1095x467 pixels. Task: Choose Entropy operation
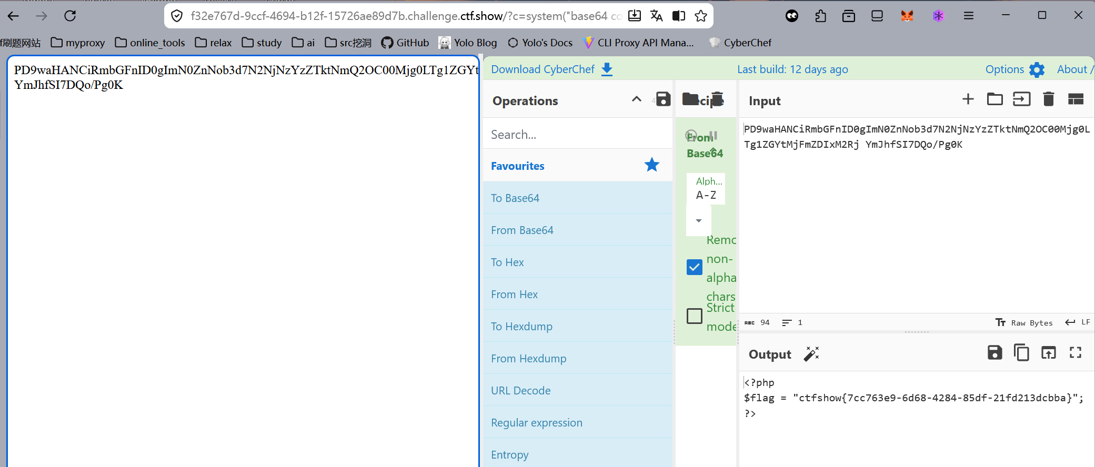(x=578, y=453)
